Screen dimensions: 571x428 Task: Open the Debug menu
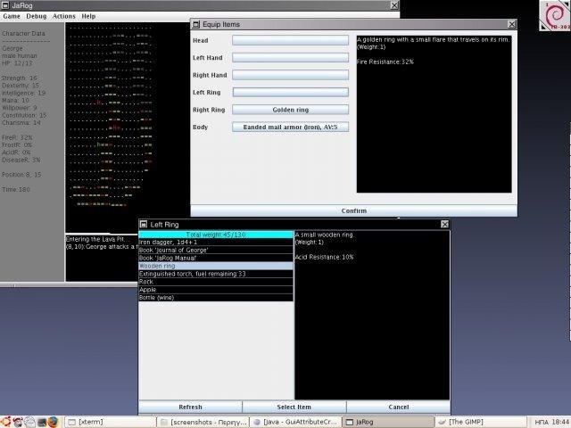pyautogui.click(x=37, y=16)
